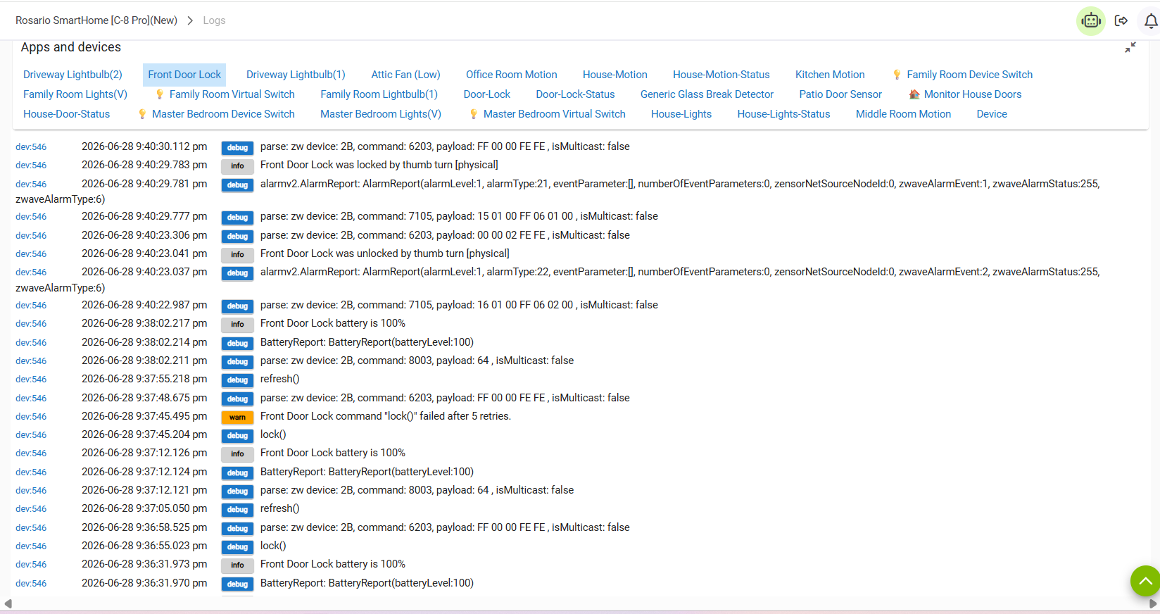
Task: Click debug badge on lock() at 9:37:45.204
Action: pos(237,435)
